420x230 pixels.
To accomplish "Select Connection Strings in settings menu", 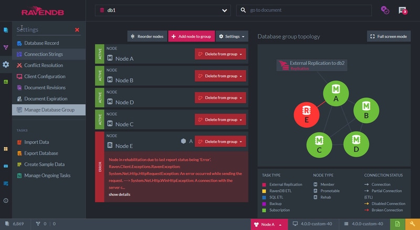I will point(44,54).
